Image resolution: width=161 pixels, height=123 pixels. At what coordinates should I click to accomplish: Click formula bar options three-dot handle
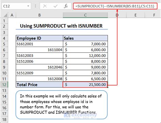(35, 6)
